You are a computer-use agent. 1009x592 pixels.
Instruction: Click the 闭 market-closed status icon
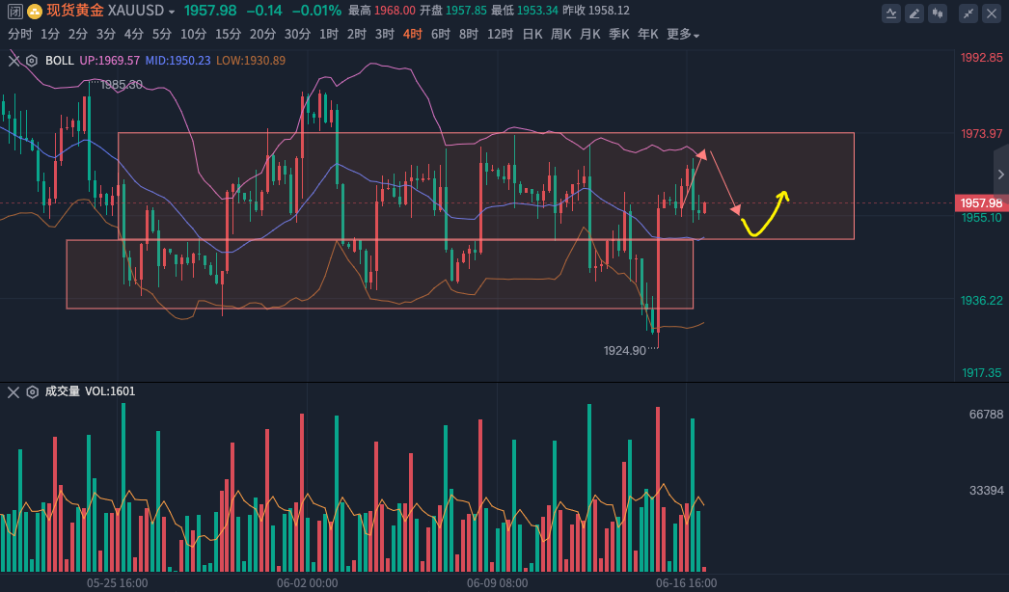click(14, 11)
